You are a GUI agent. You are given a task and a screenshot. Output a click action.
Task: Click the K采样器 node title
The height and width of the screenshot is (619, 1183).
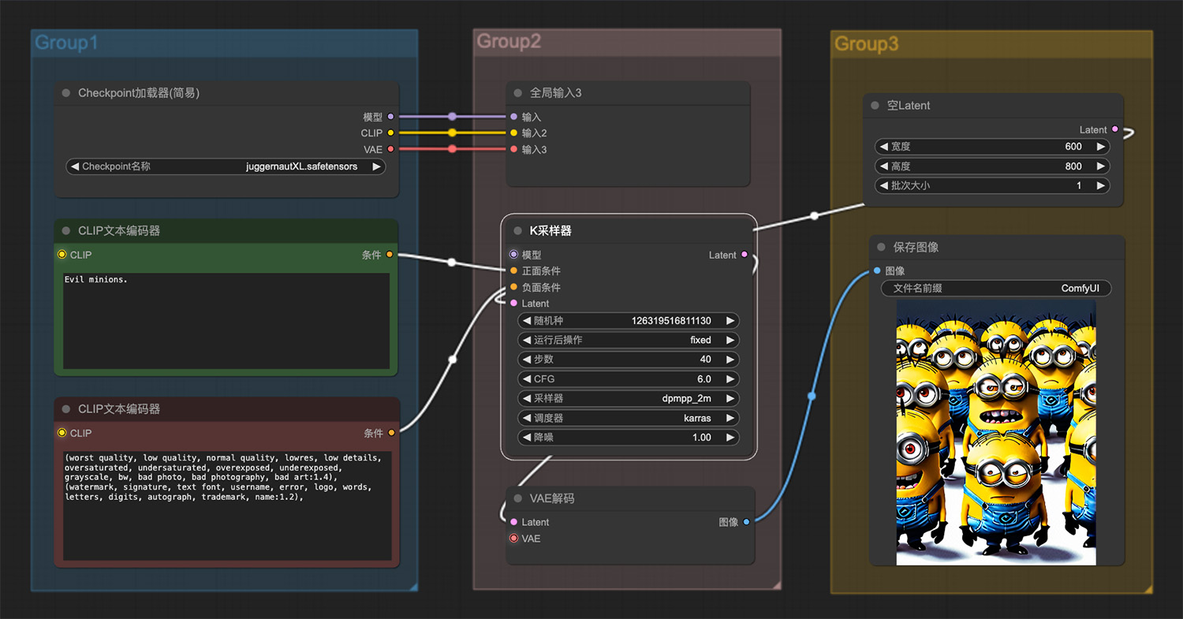coord(550,231)
